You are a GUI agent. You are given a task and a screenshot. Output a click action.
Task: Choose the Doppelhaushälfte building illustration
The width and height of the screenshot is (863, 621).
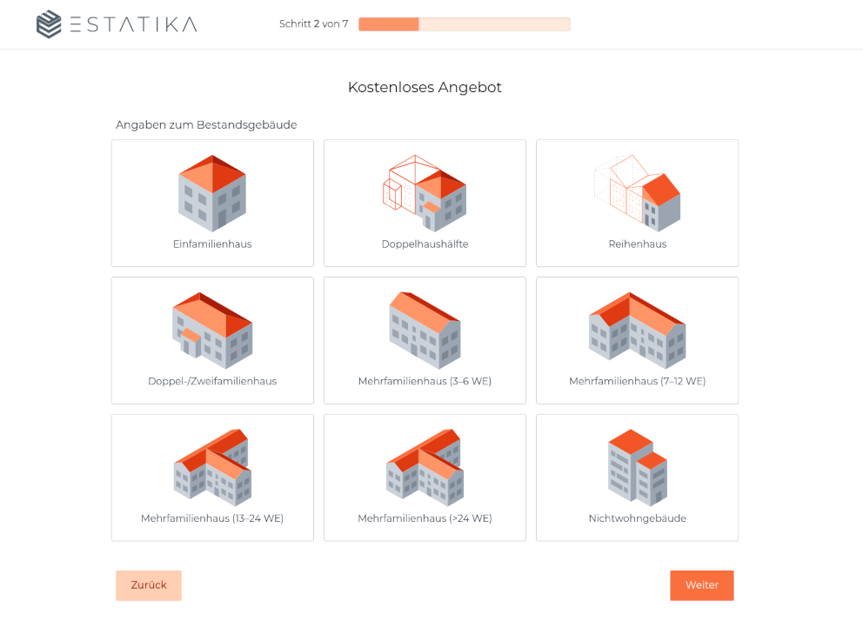click(x=425, y=193)
